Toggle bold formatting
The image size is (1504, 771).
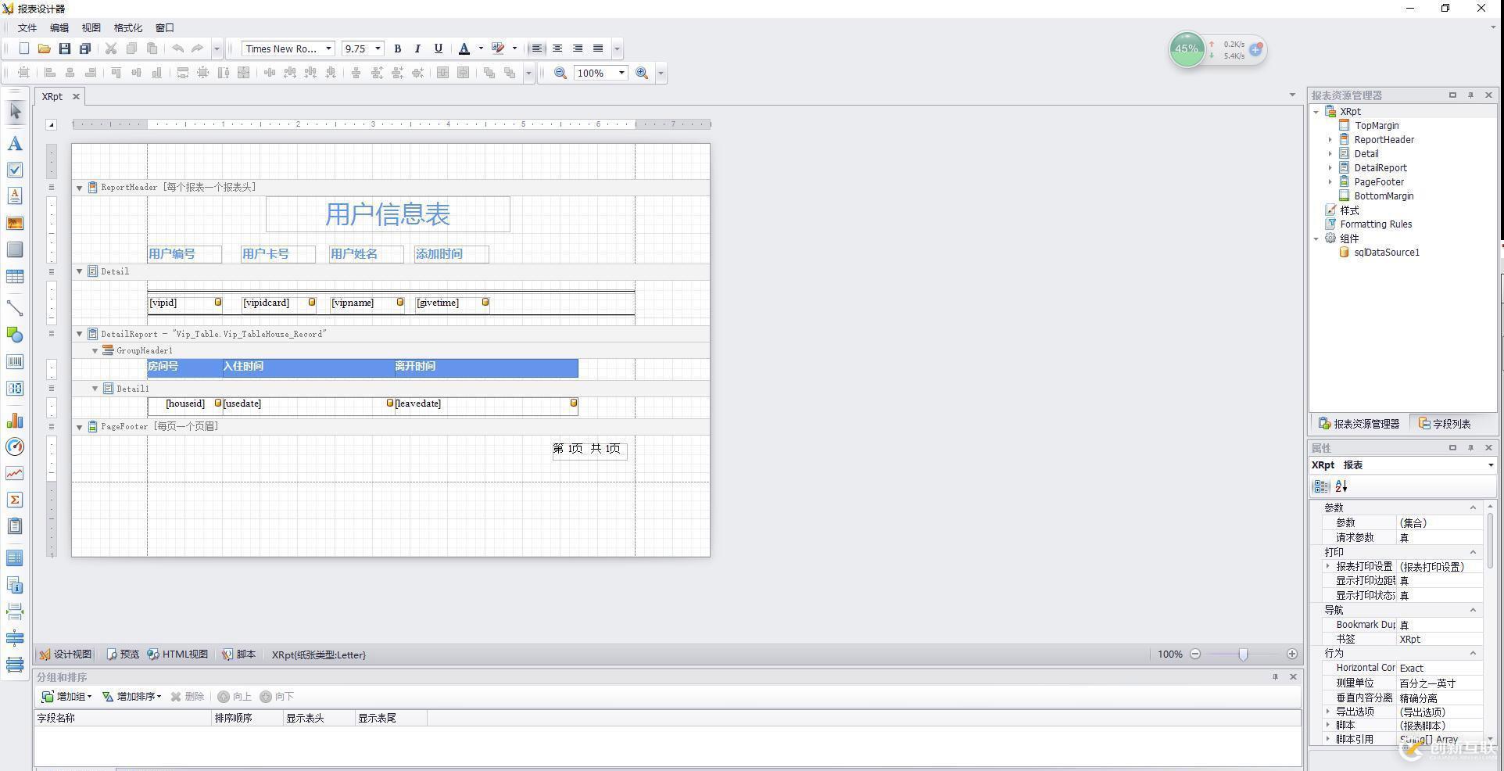pyautogui.click(x=397, y=48)
